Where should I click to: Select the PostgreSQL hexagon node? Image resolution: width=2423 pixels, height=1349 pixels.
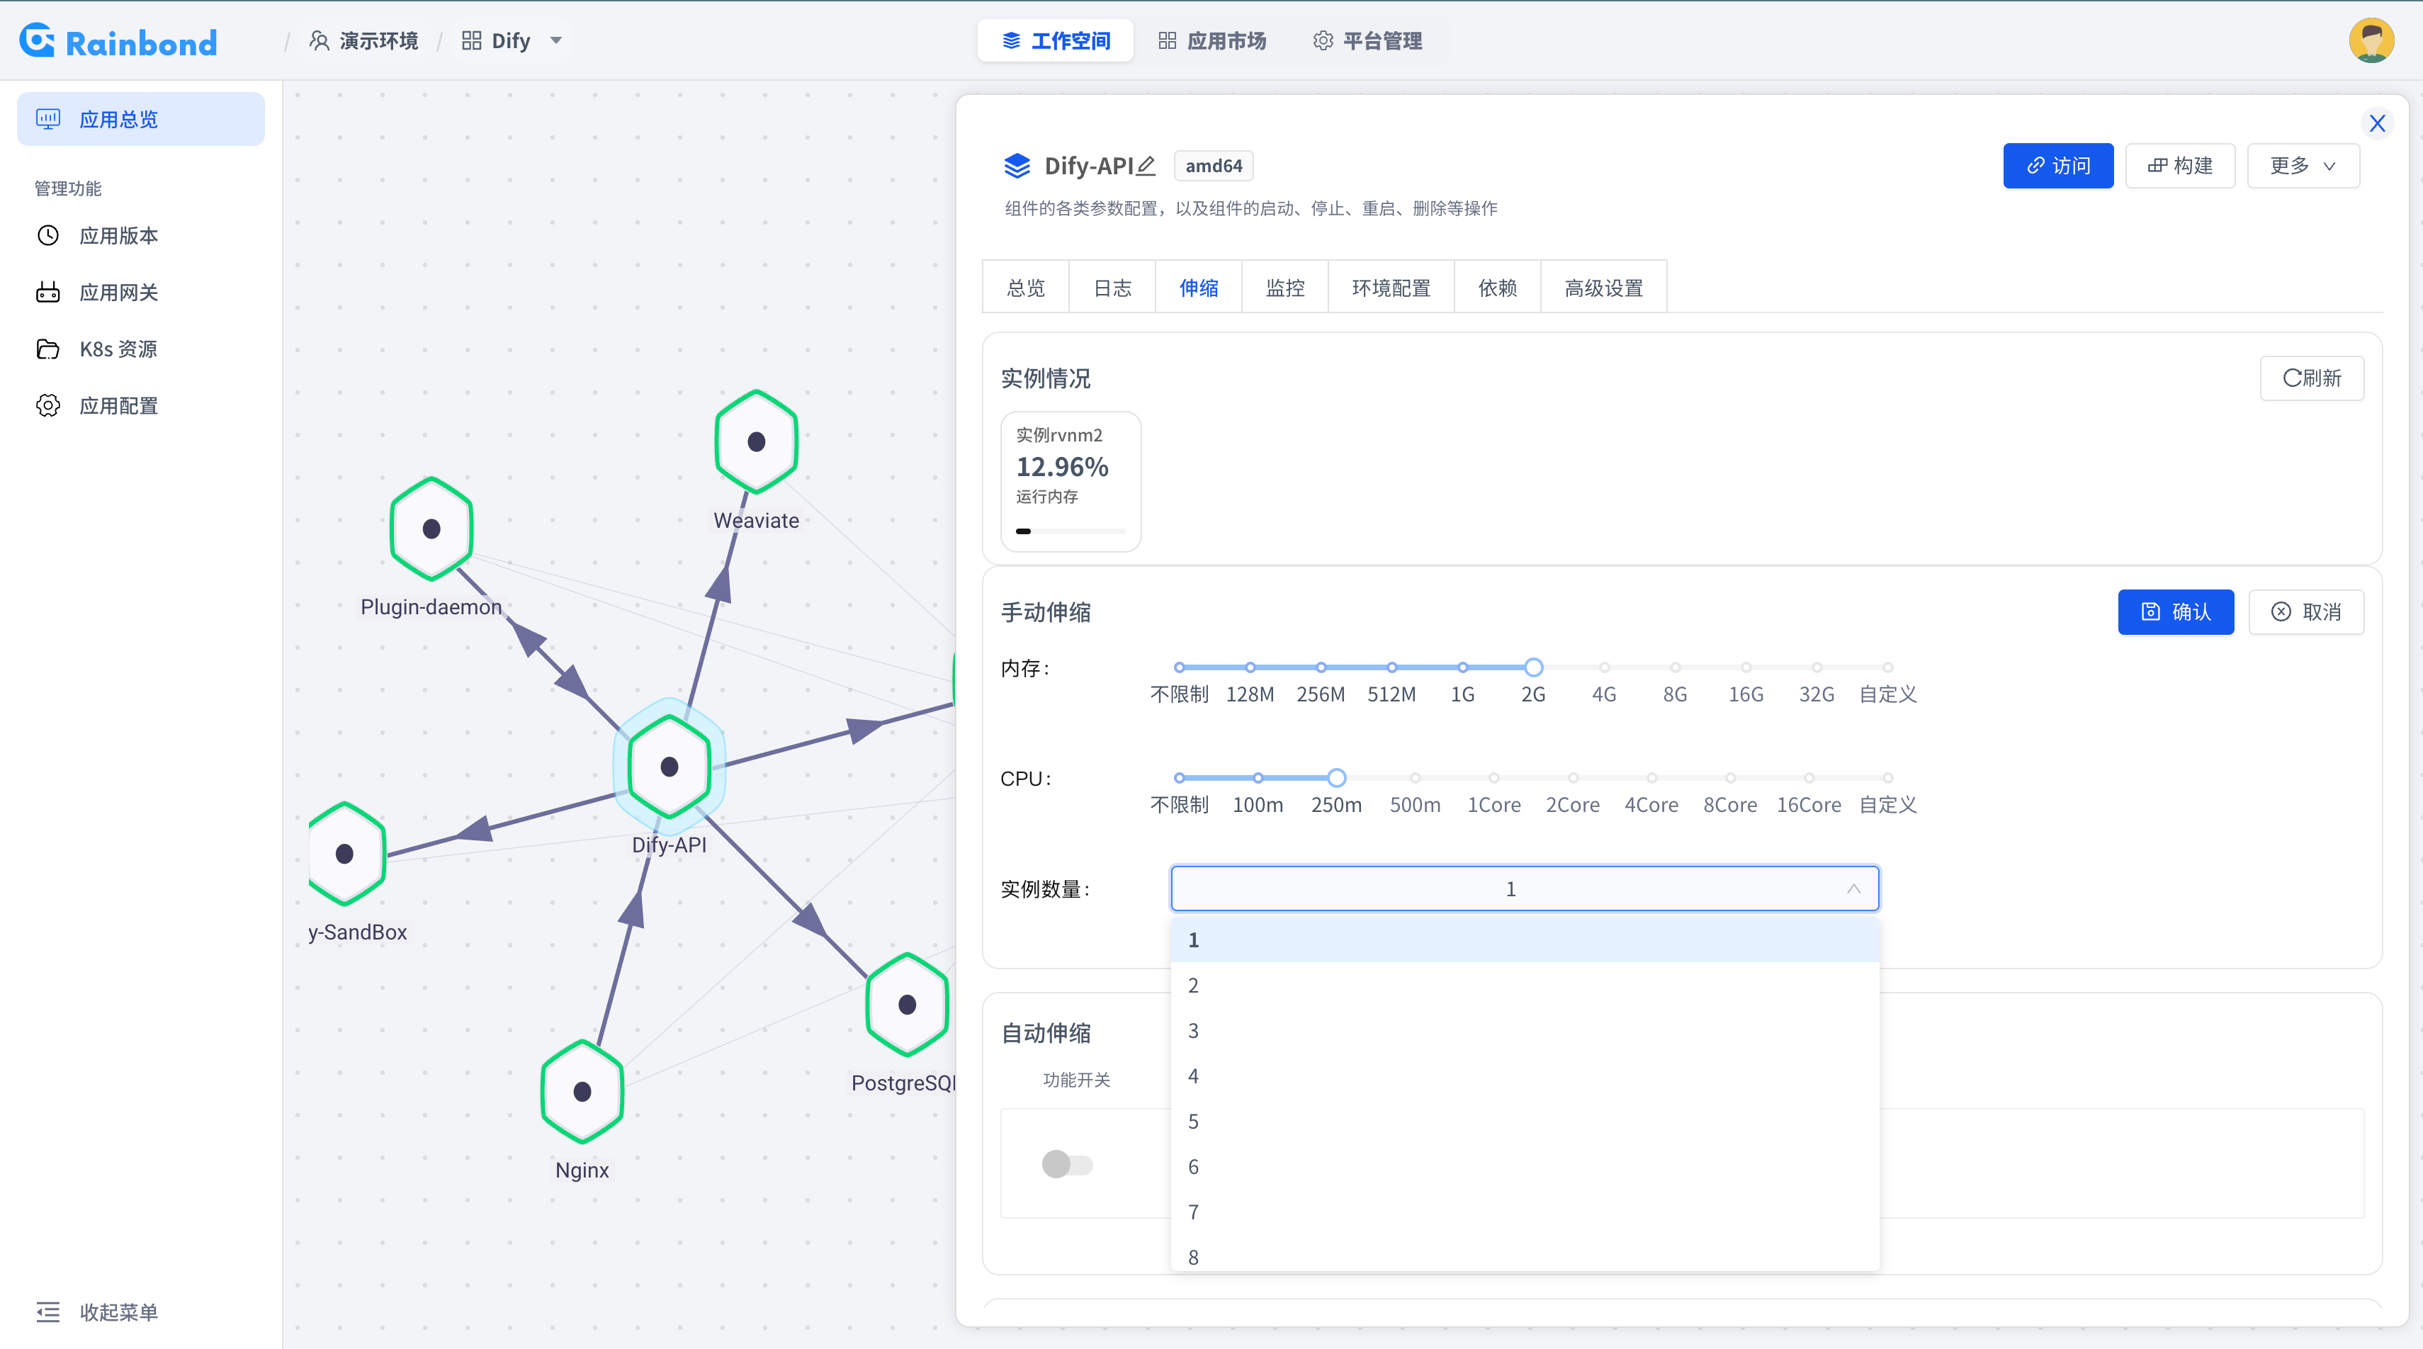click(x=908, y=1005)
